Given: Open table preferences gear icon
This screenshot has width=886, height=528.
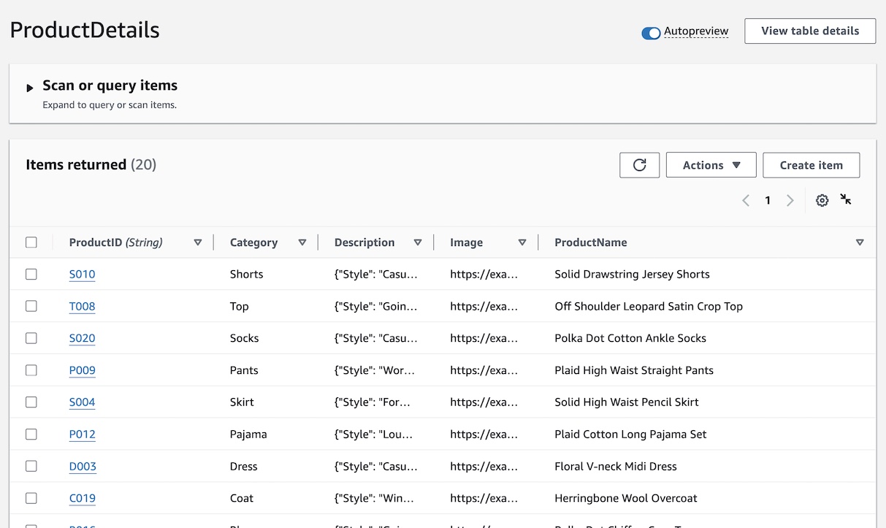Looking at the screenshot, I should 822,200.
